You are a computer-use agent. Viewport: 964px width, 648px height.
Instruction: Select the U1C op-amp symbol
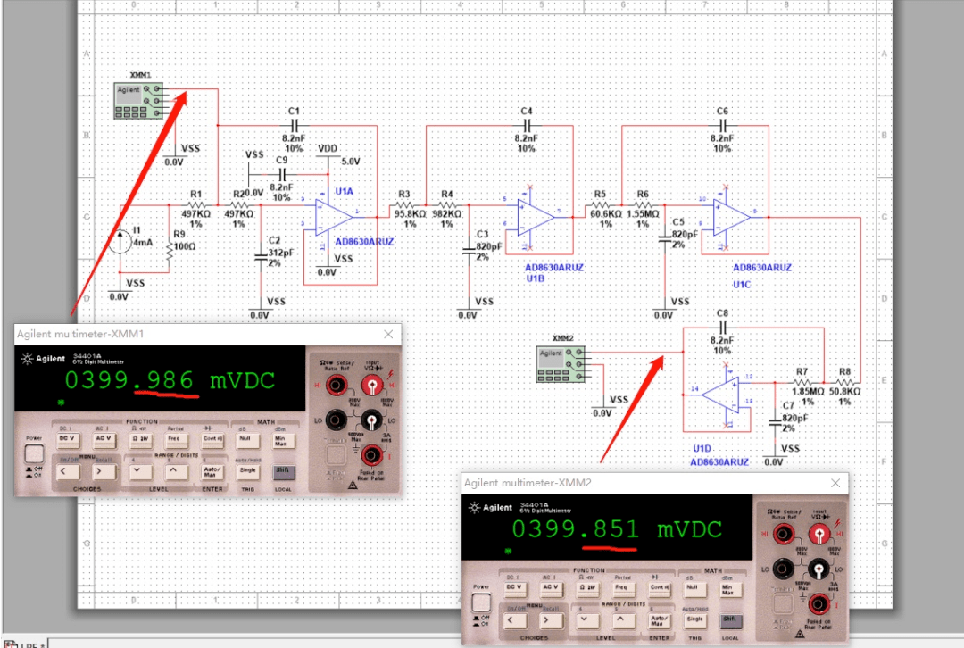[732, 217]
